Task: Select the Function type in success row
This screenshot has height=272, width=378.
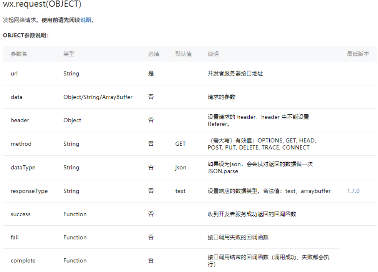Action: coord(75,214)
